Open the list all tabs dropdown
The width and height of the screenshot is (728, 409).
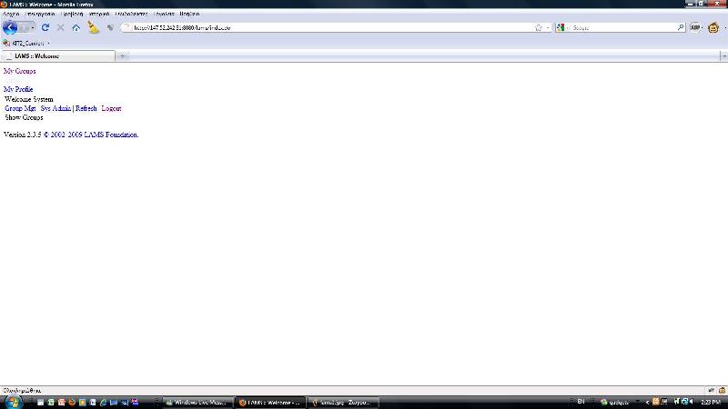722,56
